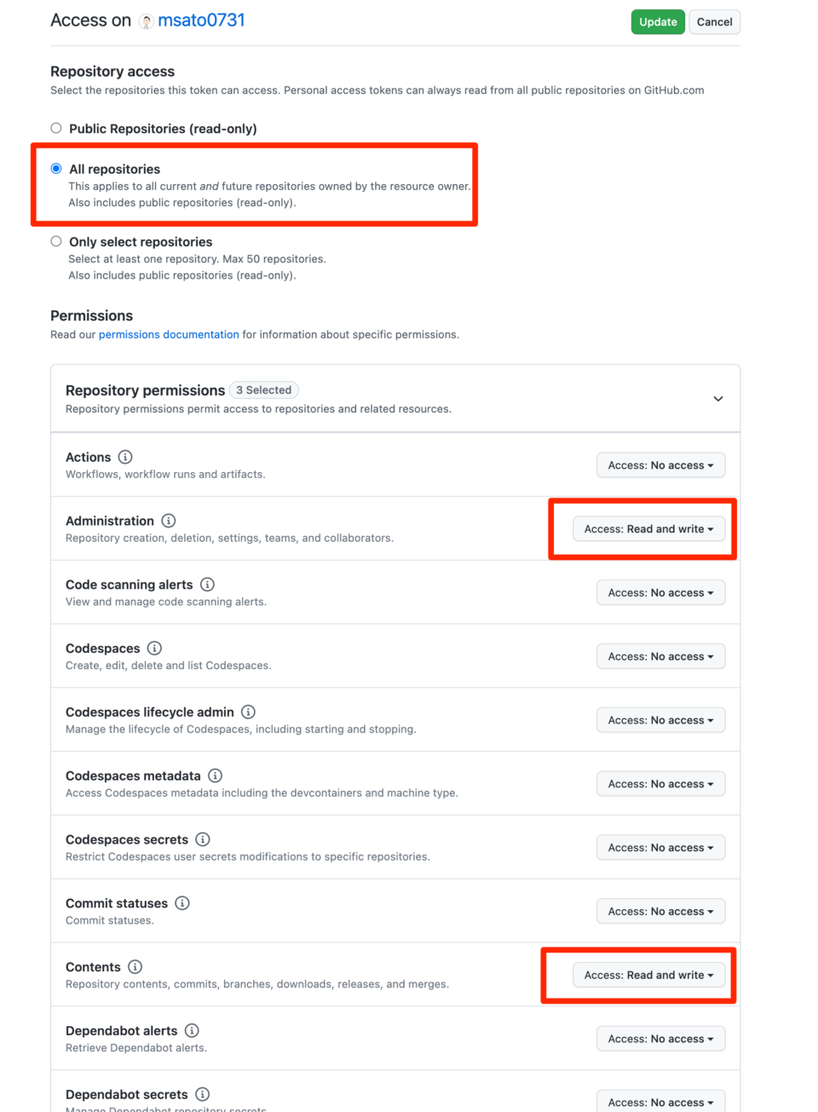Click the info icon next to Contents

(135, 966)
